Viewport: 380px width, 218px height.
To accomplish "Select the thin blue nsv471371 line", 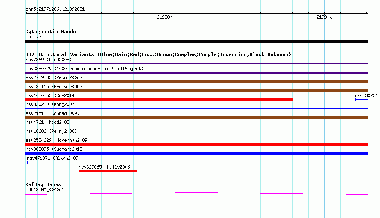I will pos(198,162).
